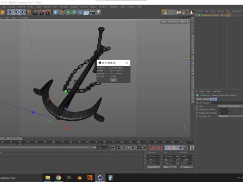Open the Window menu

[x=131, y=7]
